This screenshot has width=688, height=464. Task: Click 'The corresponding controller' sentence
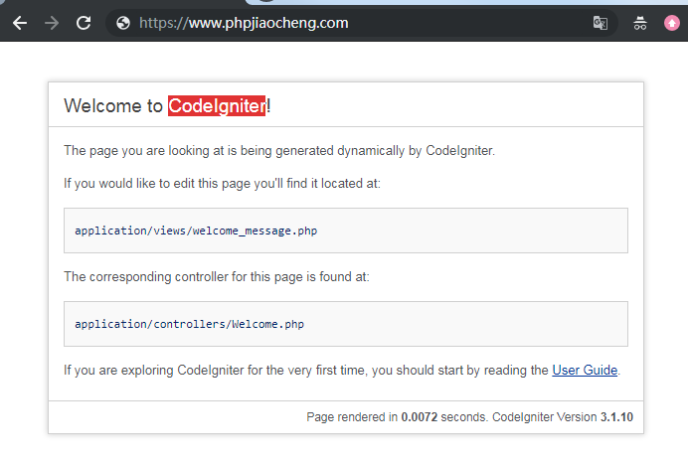217,277
